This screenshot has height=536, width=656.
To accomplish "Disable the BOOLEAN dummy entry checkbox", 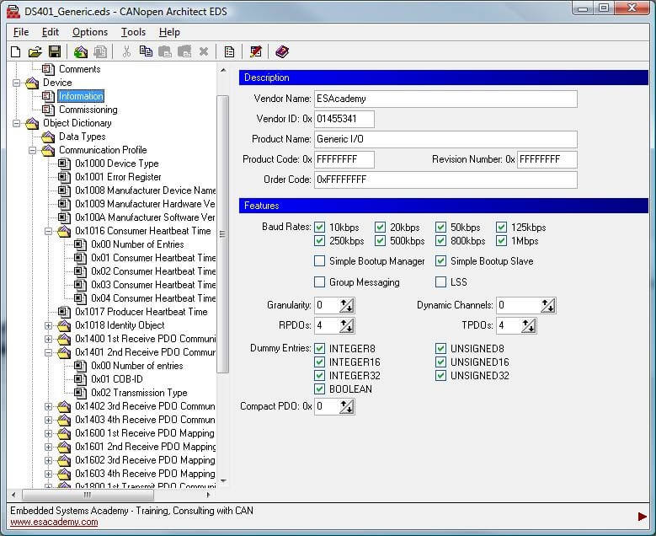I will click(320, 389).
